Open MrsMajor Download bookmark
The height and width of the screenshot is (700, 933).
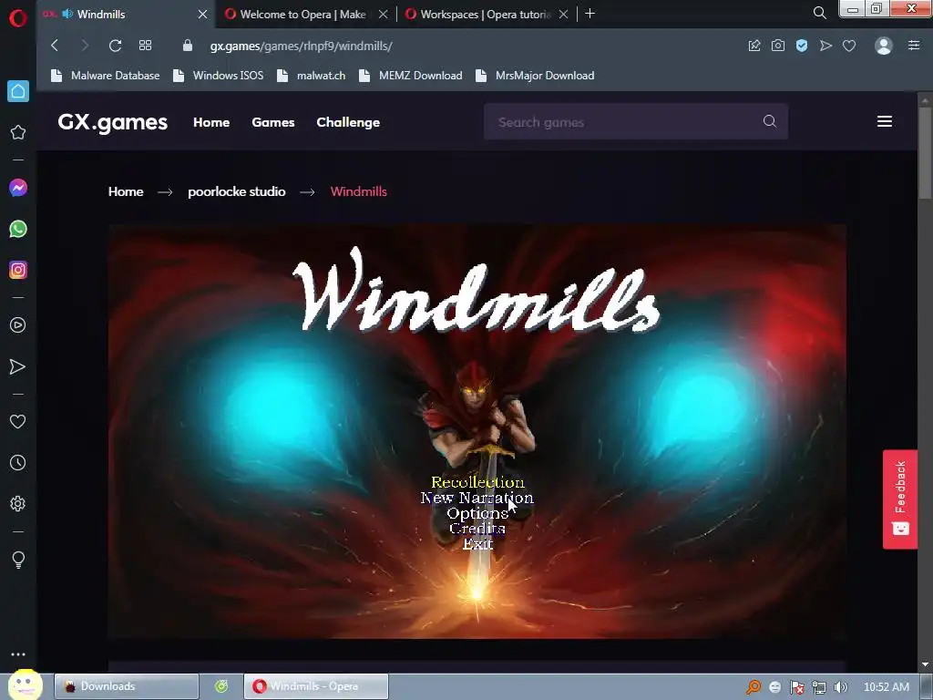(x=535, y=76)
